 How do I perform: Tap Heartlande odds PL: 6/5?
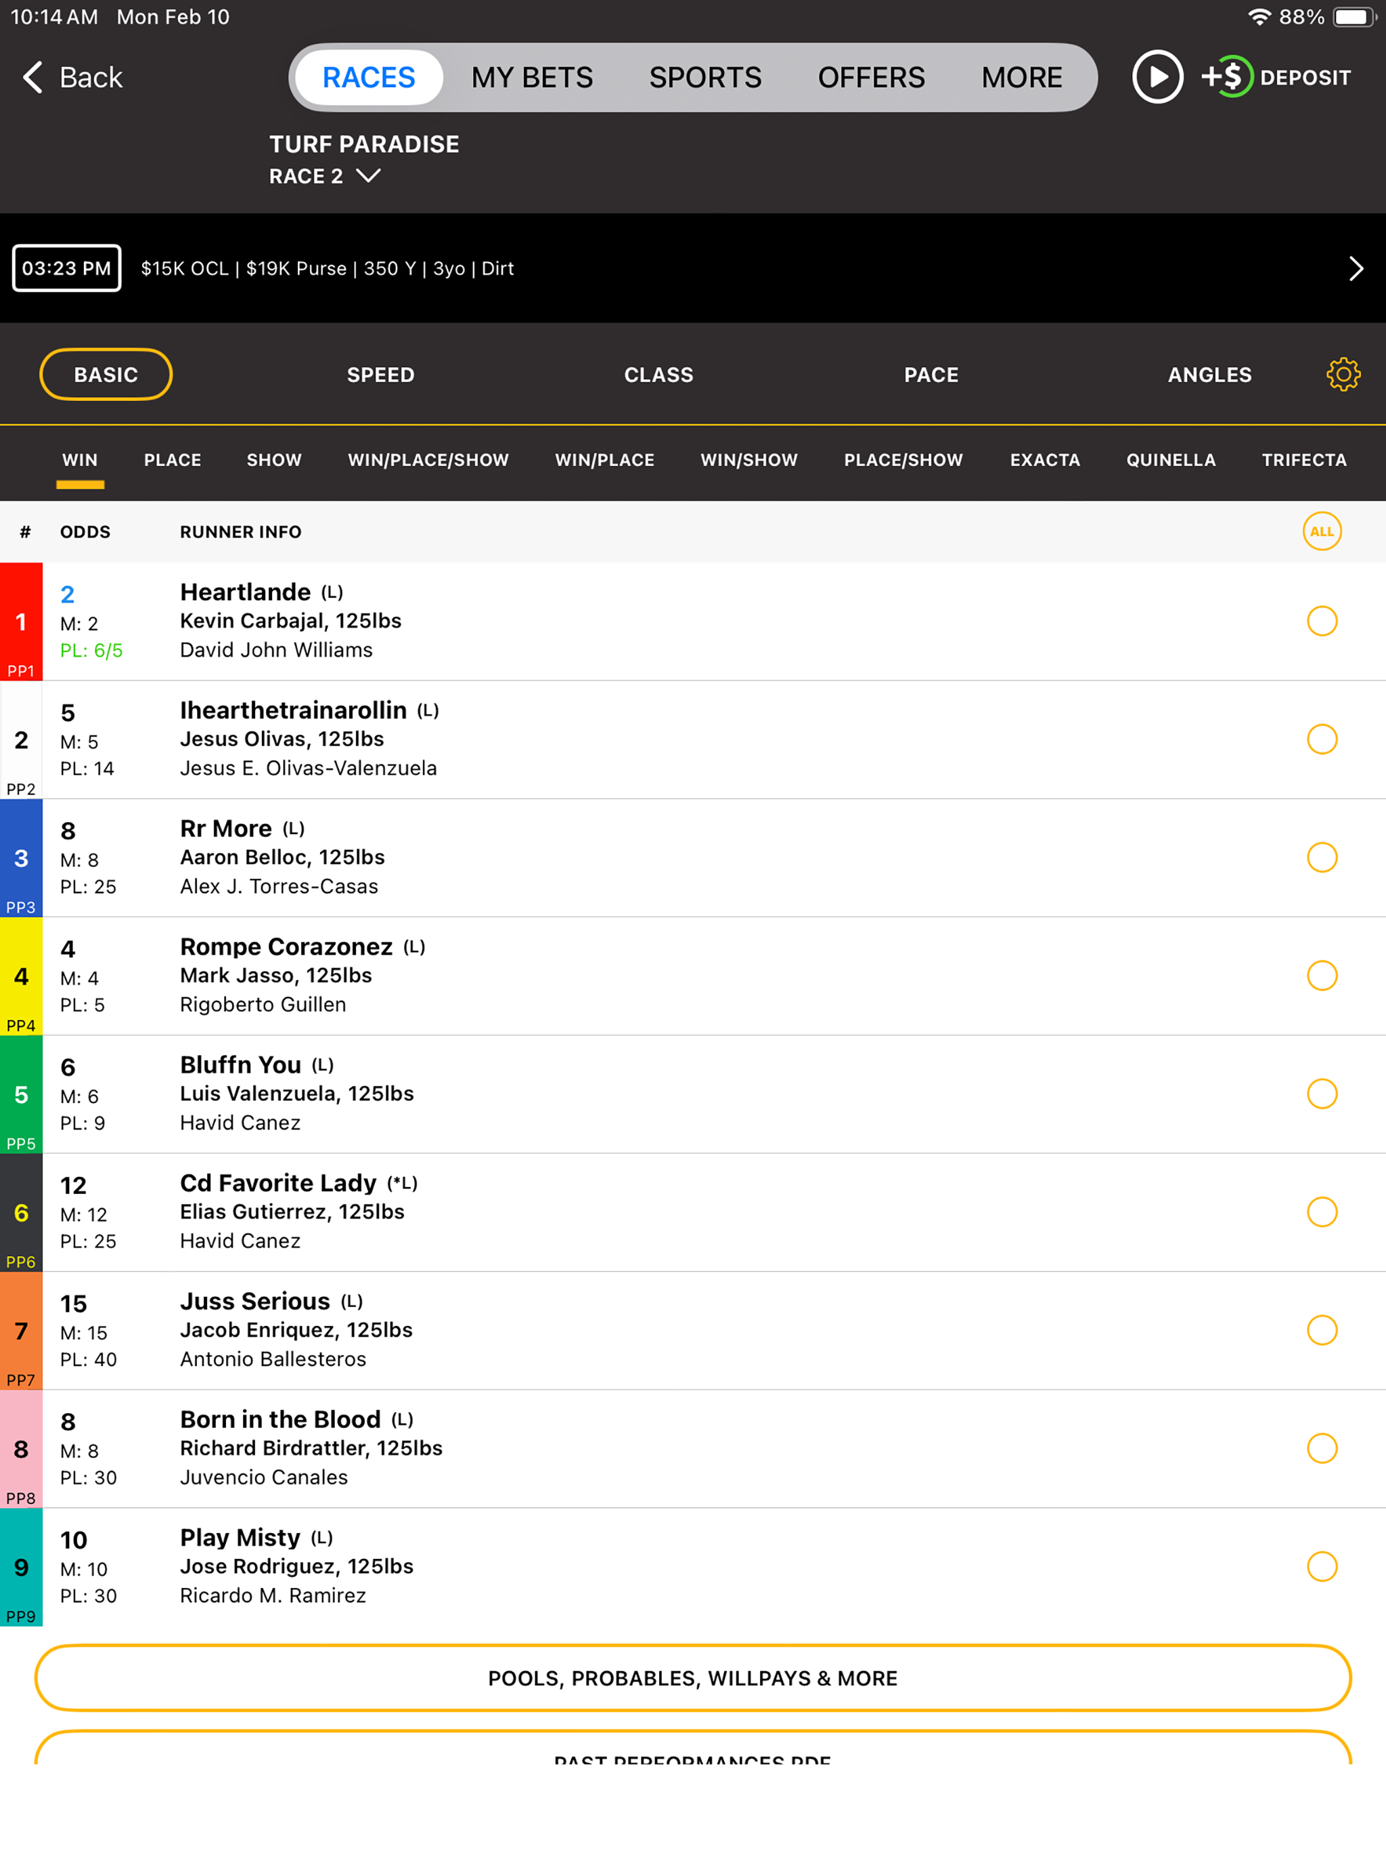click(91, 650)
